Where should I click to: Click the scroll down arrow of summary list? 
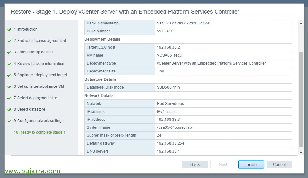301,153
